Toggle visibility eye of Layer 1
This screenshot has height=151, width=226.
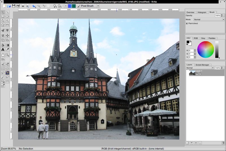(197, 74)
